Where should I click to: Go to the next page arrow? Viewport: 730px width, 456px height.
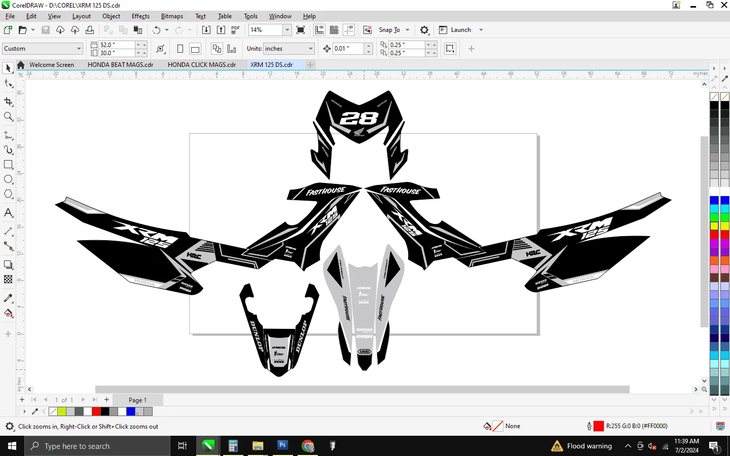[x=83, y=400]
